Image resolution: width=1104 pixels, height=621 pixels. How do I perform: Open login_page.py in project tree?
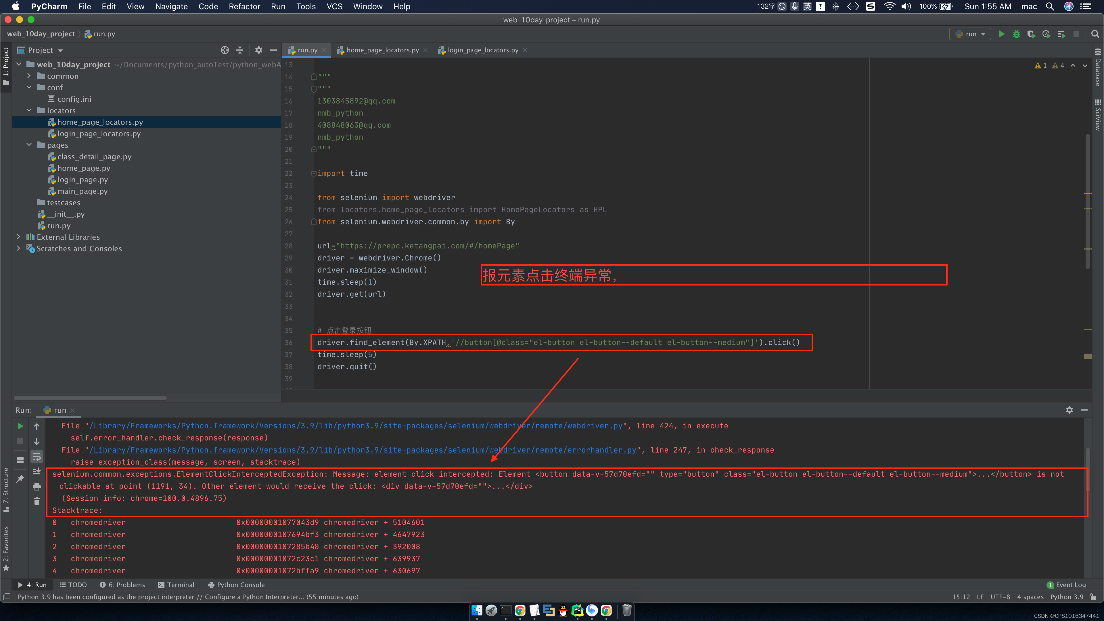pyautogui.click(x=83, y=180)
